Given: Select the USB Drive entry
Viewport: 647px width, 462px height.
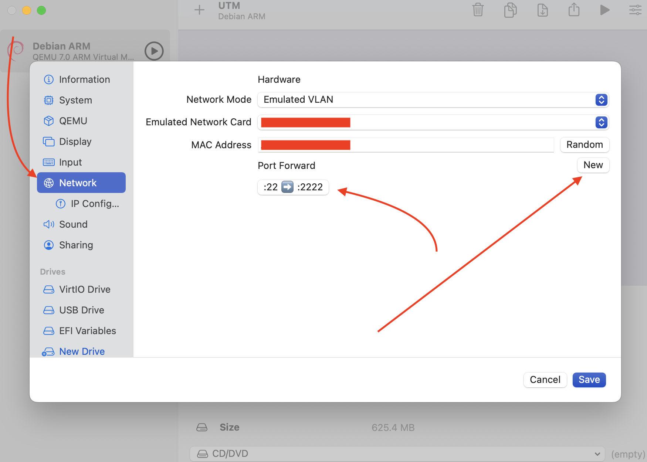Looking at the screenshot, I should click(81, 310).
